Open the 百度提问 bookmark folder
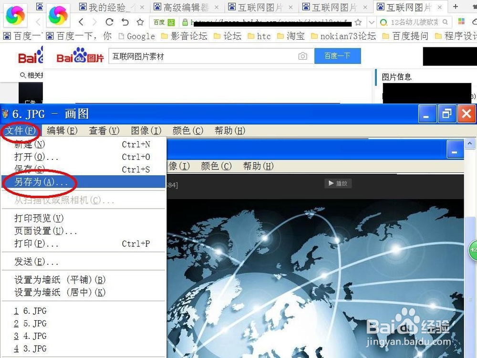This screenshot has height=358, width=477. coord(405,36)
